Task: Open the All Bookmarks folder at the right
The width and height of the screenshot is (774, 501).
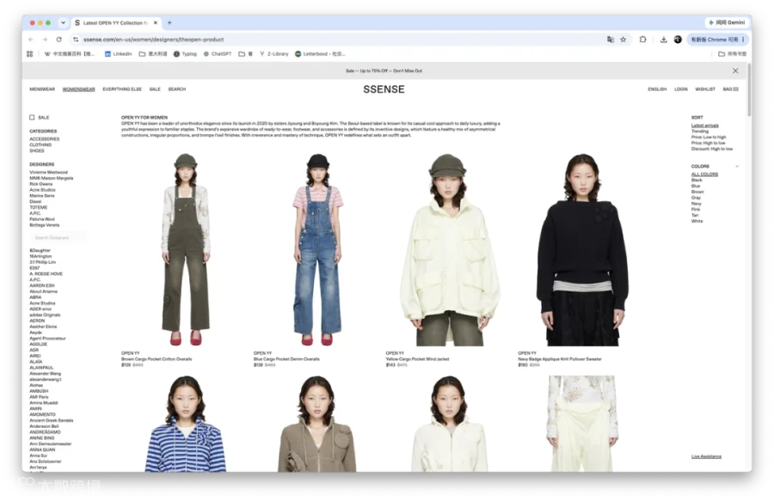Action: (x=732, y=54)
